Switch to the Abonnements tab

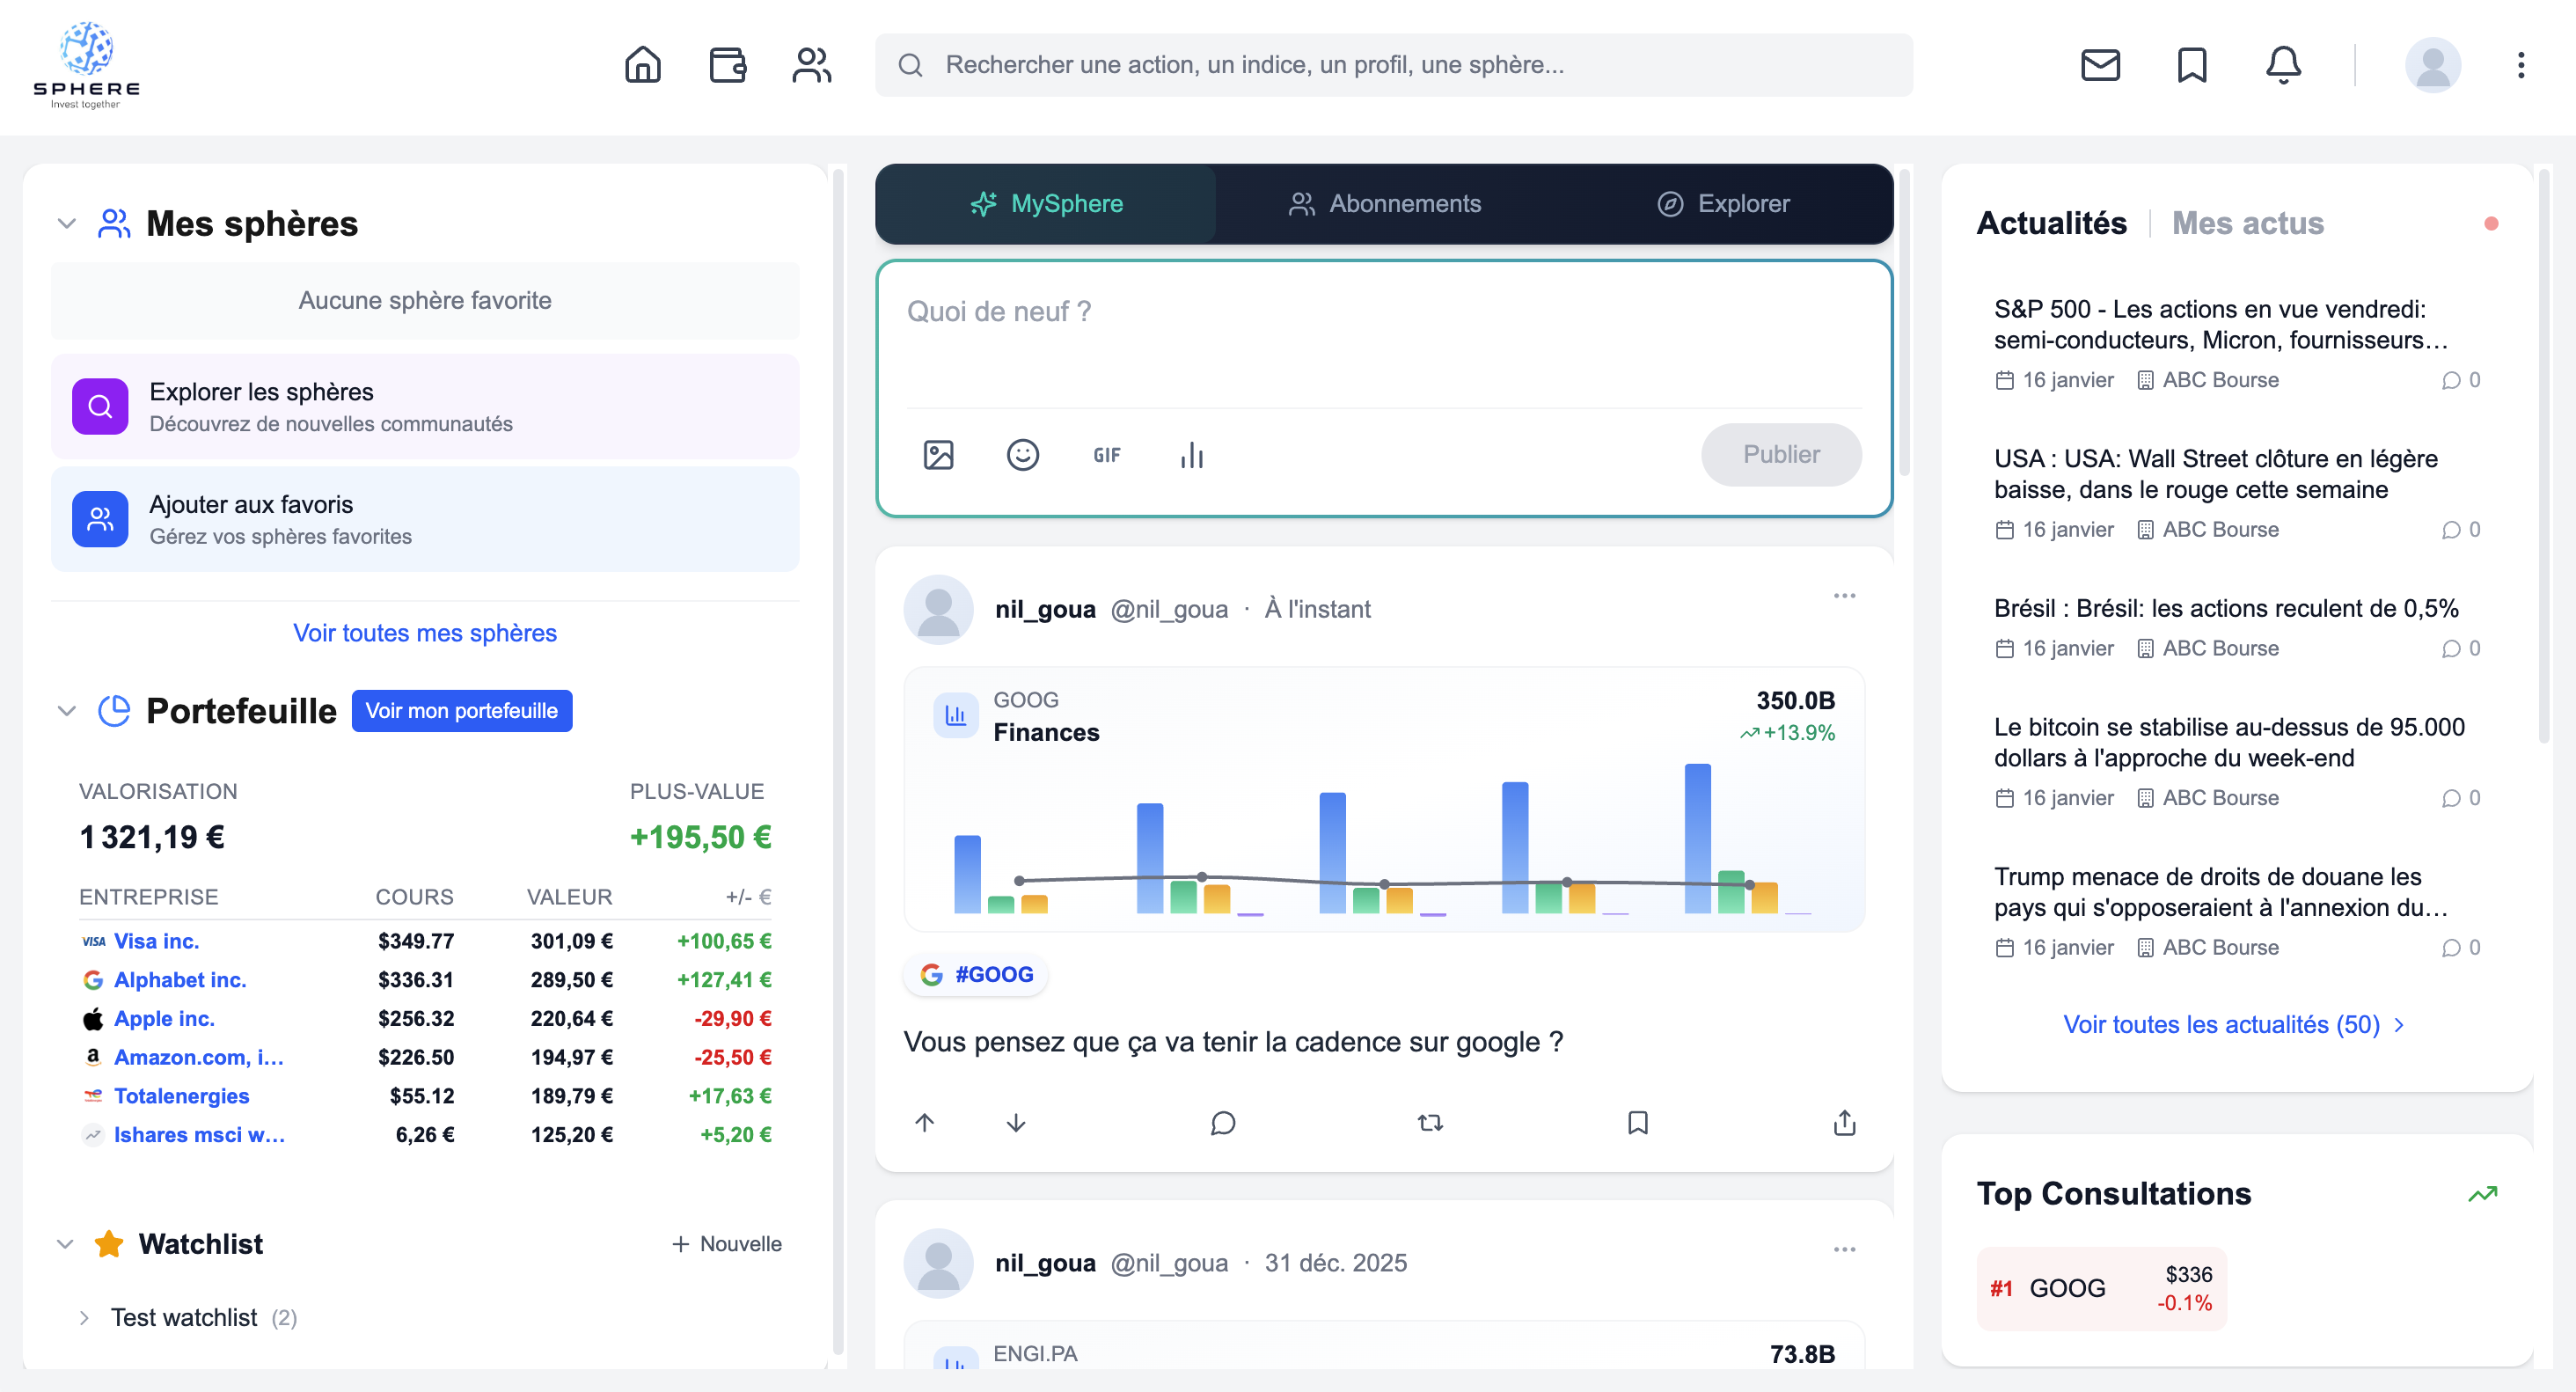click(1384, 204)
